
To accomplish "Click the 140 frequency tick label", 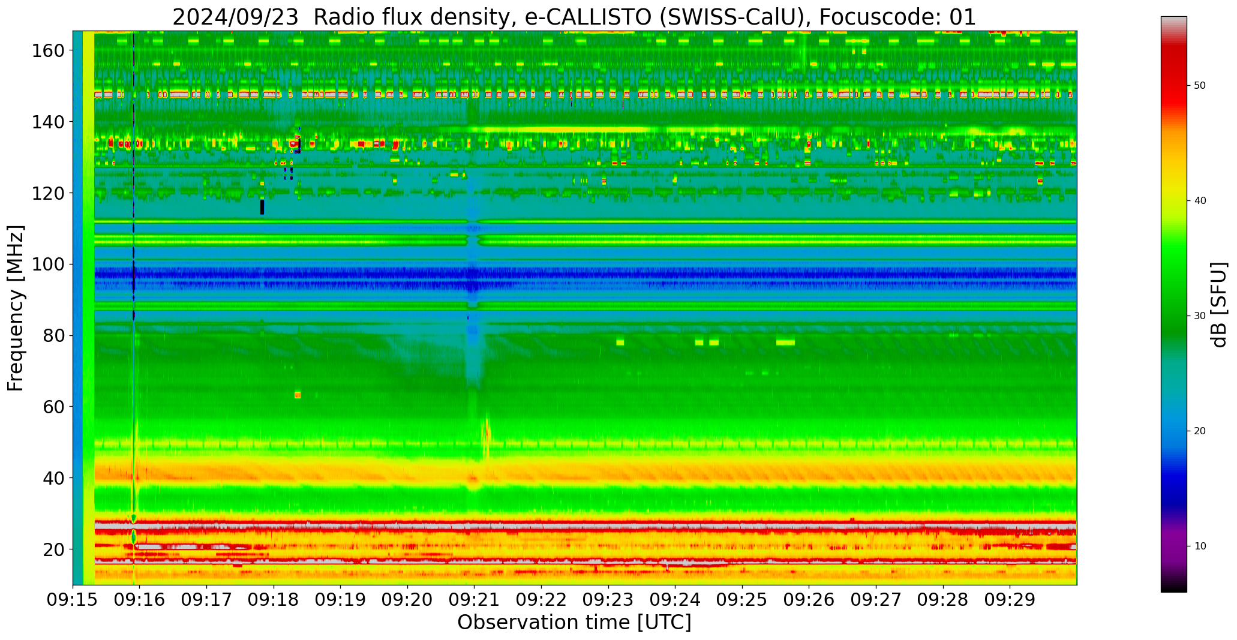I will pos(49,122).
